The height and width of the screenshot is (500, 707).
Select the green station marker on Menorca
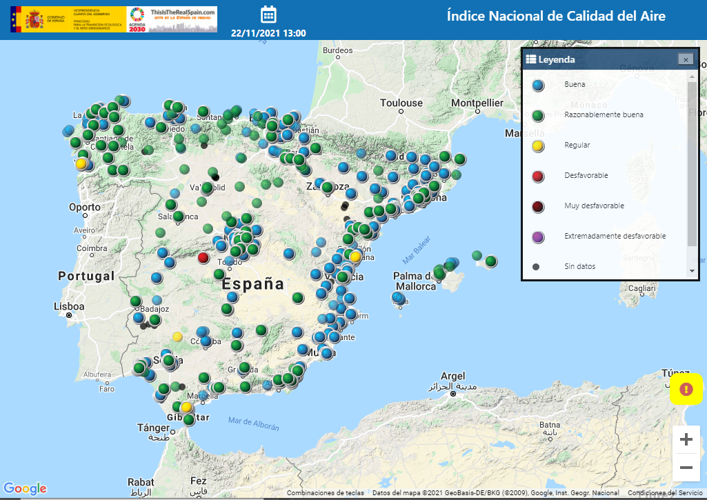pos(490,261)
